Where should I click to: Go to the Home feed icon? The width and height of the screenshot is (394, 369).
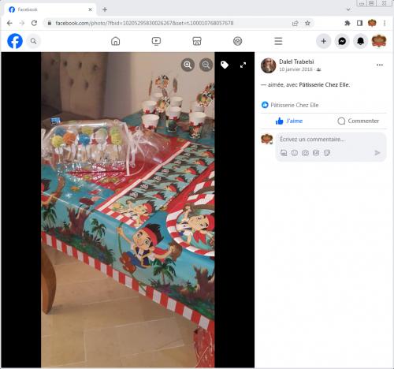pos(115,41)
